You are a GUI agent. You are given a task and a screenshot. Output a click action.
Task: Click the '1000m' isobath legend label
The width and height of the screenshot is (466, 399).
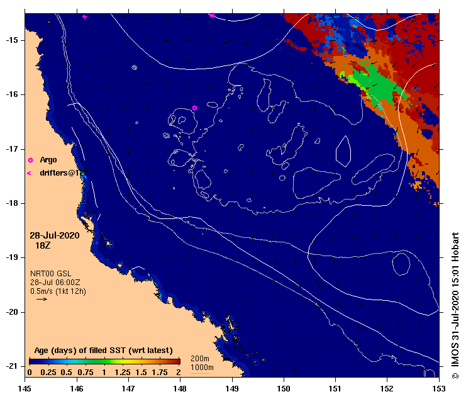pos(202,368)
